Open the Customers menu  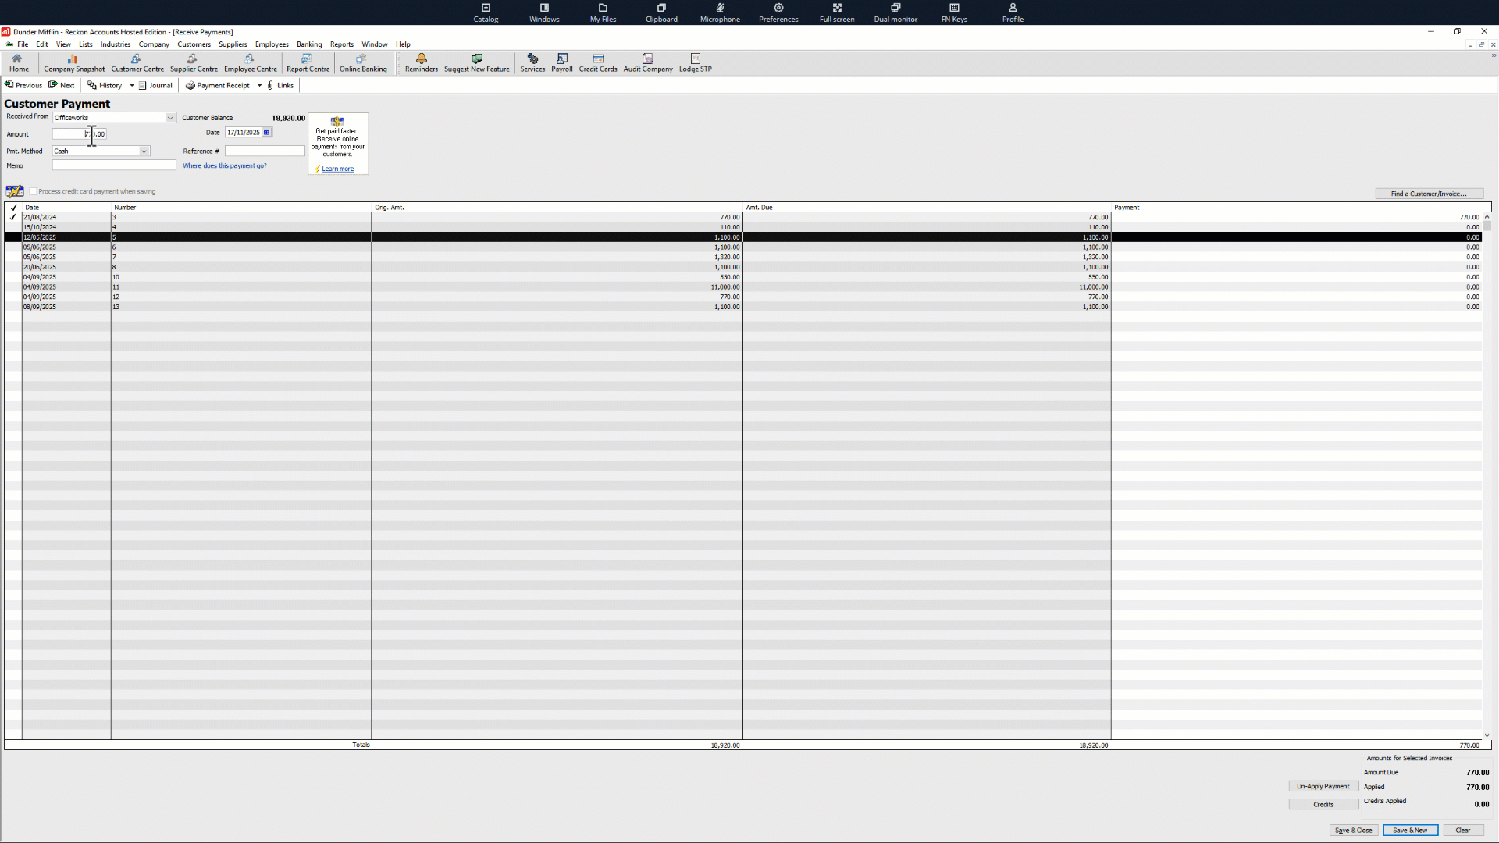(193, 44)
